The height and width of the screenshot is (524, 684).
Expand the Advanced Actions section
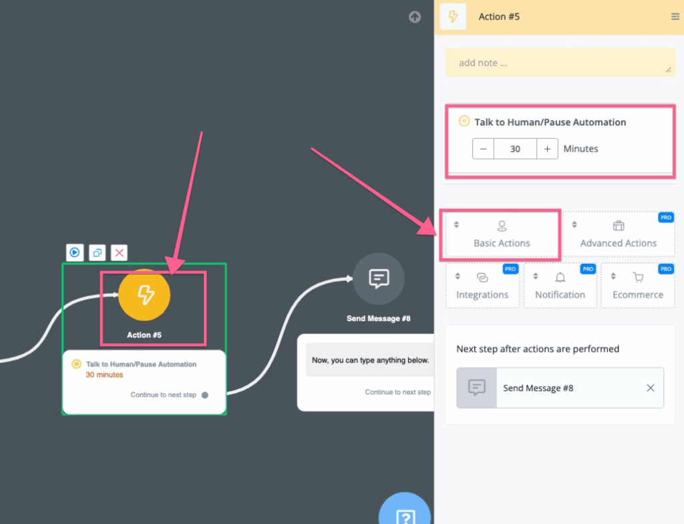click(618, 234)
